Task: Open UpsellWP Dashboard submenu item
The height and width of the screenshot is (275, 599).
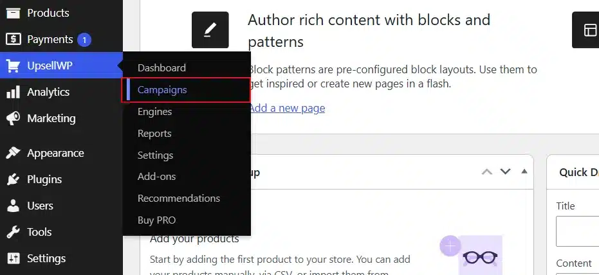Action: click(161, 68)
